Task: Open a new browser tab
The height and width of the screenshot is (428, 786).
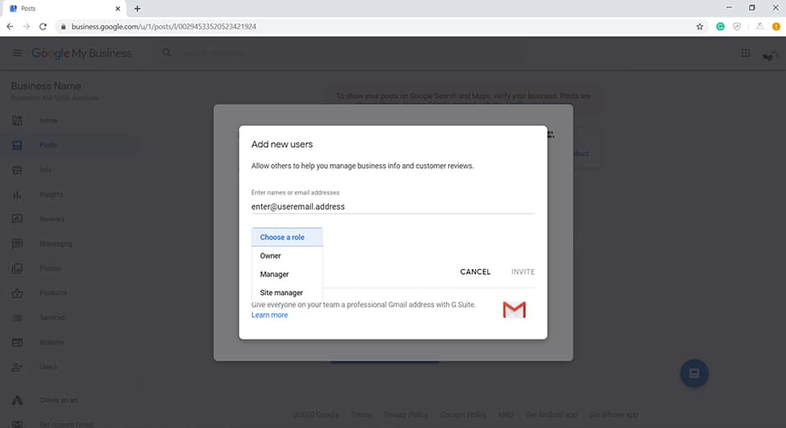Action: (x=137, y=8)
